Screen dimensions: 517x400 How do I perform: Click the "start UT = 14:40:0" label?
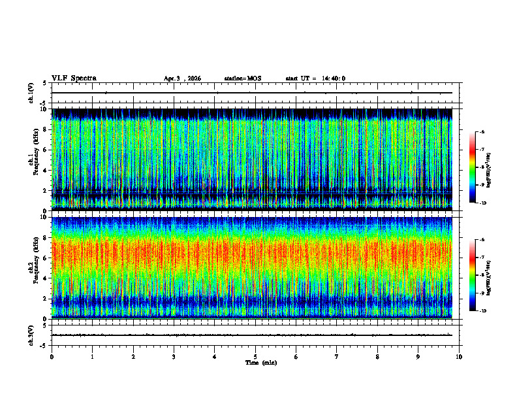[x=315, y=78]
